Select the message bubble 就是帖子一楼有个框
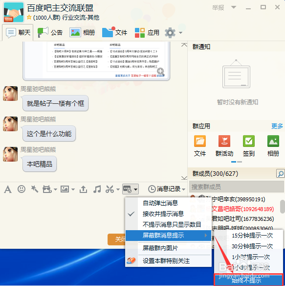Viewport: 285px width, 286px height. tap(55, 103)
